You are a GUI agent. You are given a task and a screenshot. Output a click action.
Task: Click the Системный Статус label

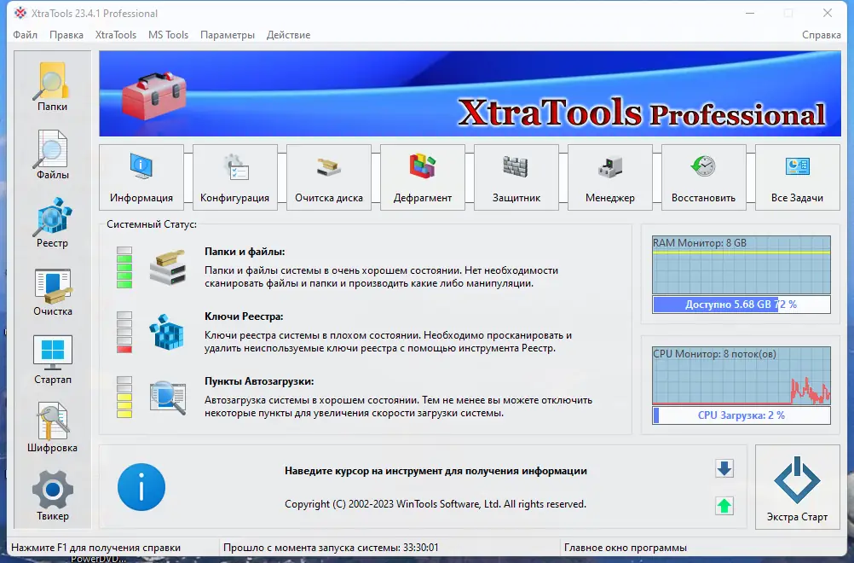(152, 224)
